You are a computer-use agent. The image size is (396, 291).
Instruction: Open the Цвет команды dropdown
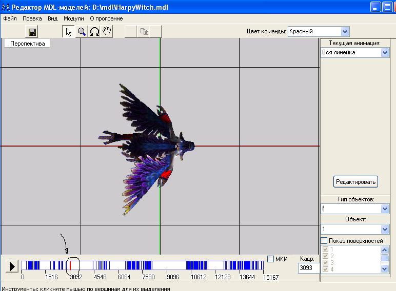(x=345, y=32)
